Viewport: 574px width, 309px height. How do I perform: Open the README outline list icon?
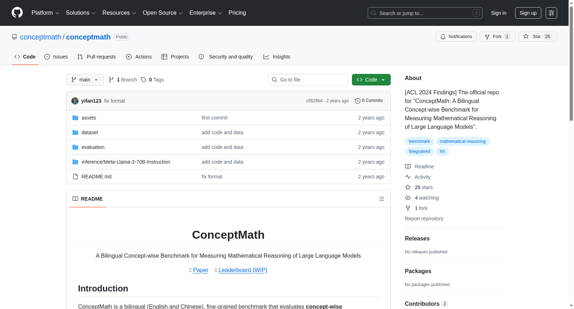pyautogui.click(x=381, y=199)
